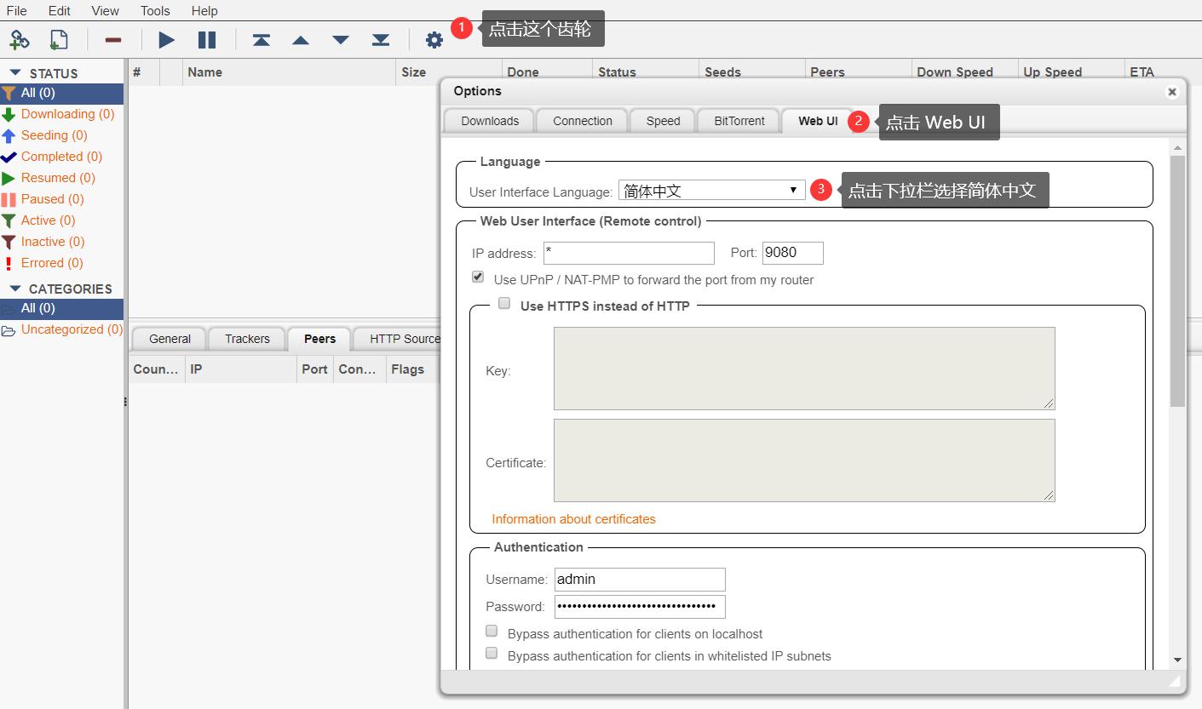The height and width of the screenshot is (709, 1202).
Task: Switch to the Downloads options tab
Action: click(x=490, y=121)
